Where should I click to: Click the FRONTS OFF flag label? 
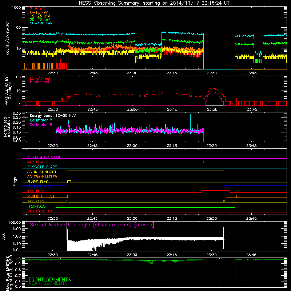point(38,206)
